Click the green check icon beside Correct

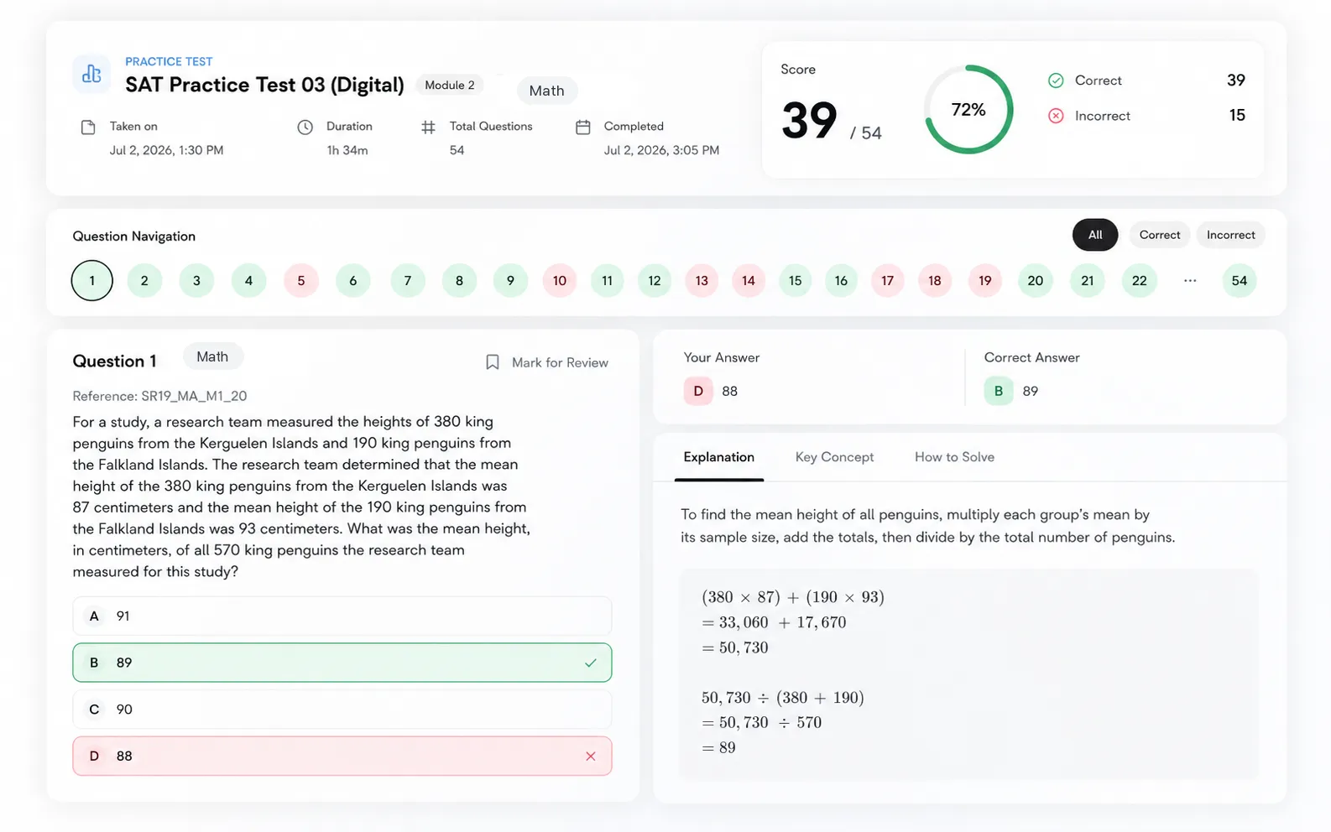pos(1056,81)
